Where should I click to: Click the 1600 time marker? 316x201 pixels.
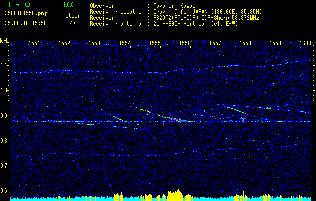(x=306, y=43)
